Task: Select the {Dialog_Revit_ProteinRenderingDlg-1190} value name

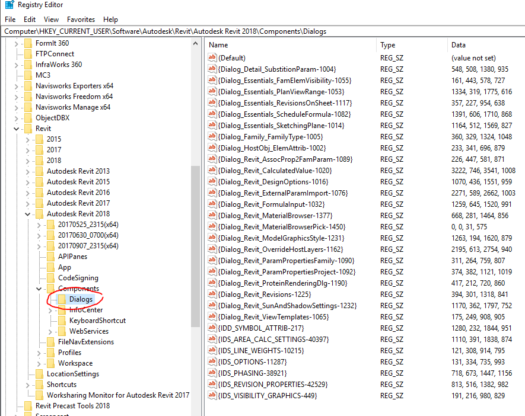Action: click(x=282, y=283)
